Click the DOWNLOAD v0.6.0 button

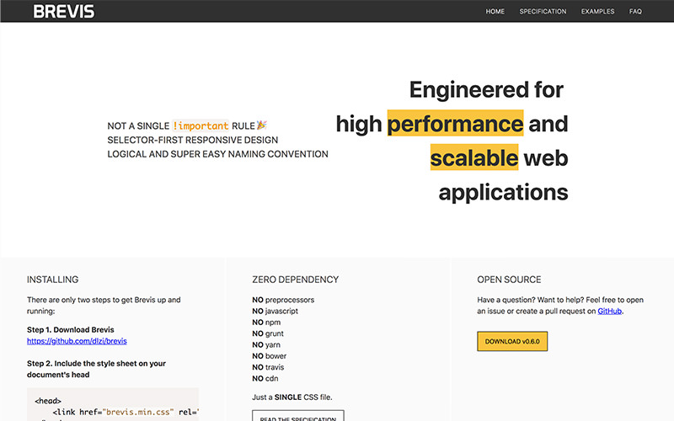pyautogui.click(x=512, y=342)
